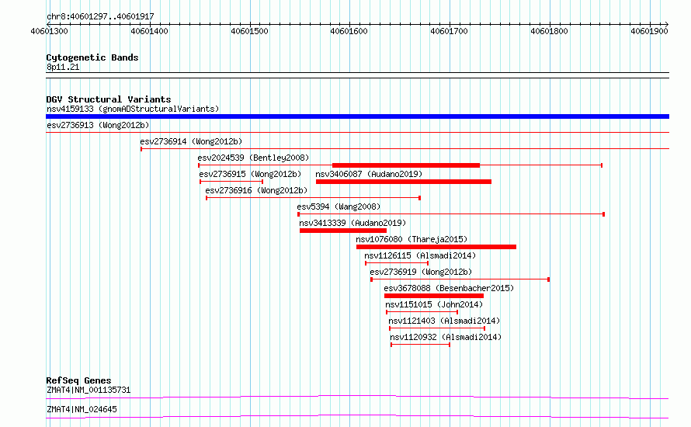Open the ZMAT4|NM_001135731 gene label
The height and width of the screenshot is (427, 691).
click(x=89, y=390)
